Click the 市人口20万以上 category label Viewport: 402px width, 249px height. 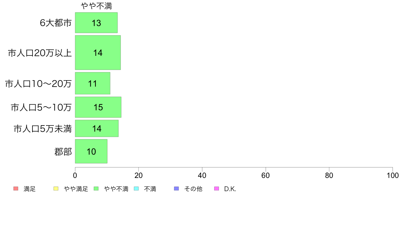(x=40, y=53)
